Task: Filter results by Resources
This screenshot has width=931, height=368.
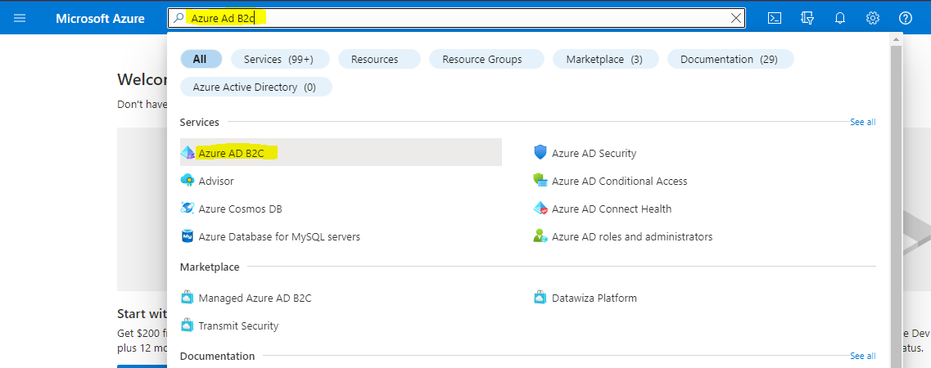Action: [379, 59]
